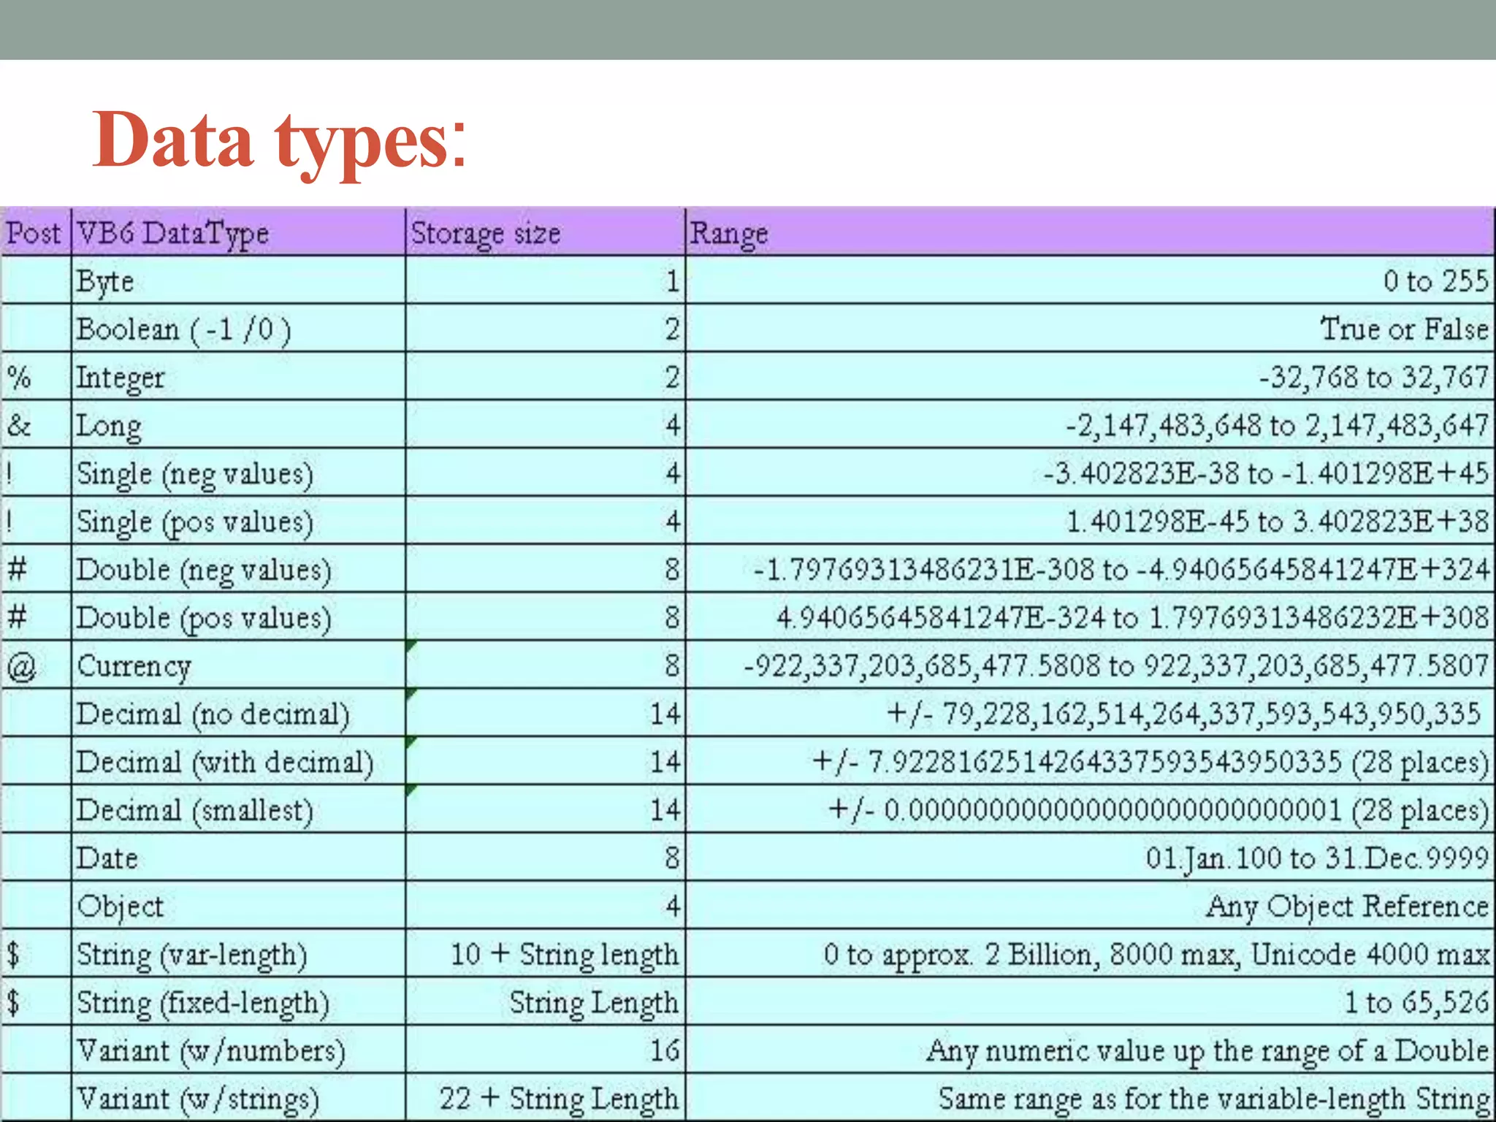This screenshot has width=1496, height=1122.
Task: Click the '%' postfix symbol for Integer
Action: tap(19, 378)
